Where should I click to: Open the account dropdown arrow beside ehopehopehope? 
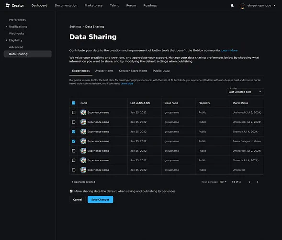point(274,5)
